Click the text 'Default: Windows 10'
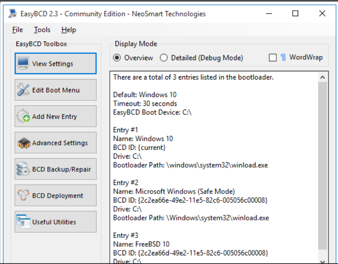This screenshot has width=338, height=264. pos(145,95)
